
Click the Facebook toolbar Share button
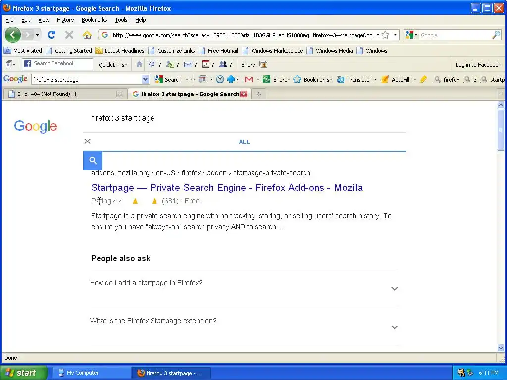click(x=248, y=65)
